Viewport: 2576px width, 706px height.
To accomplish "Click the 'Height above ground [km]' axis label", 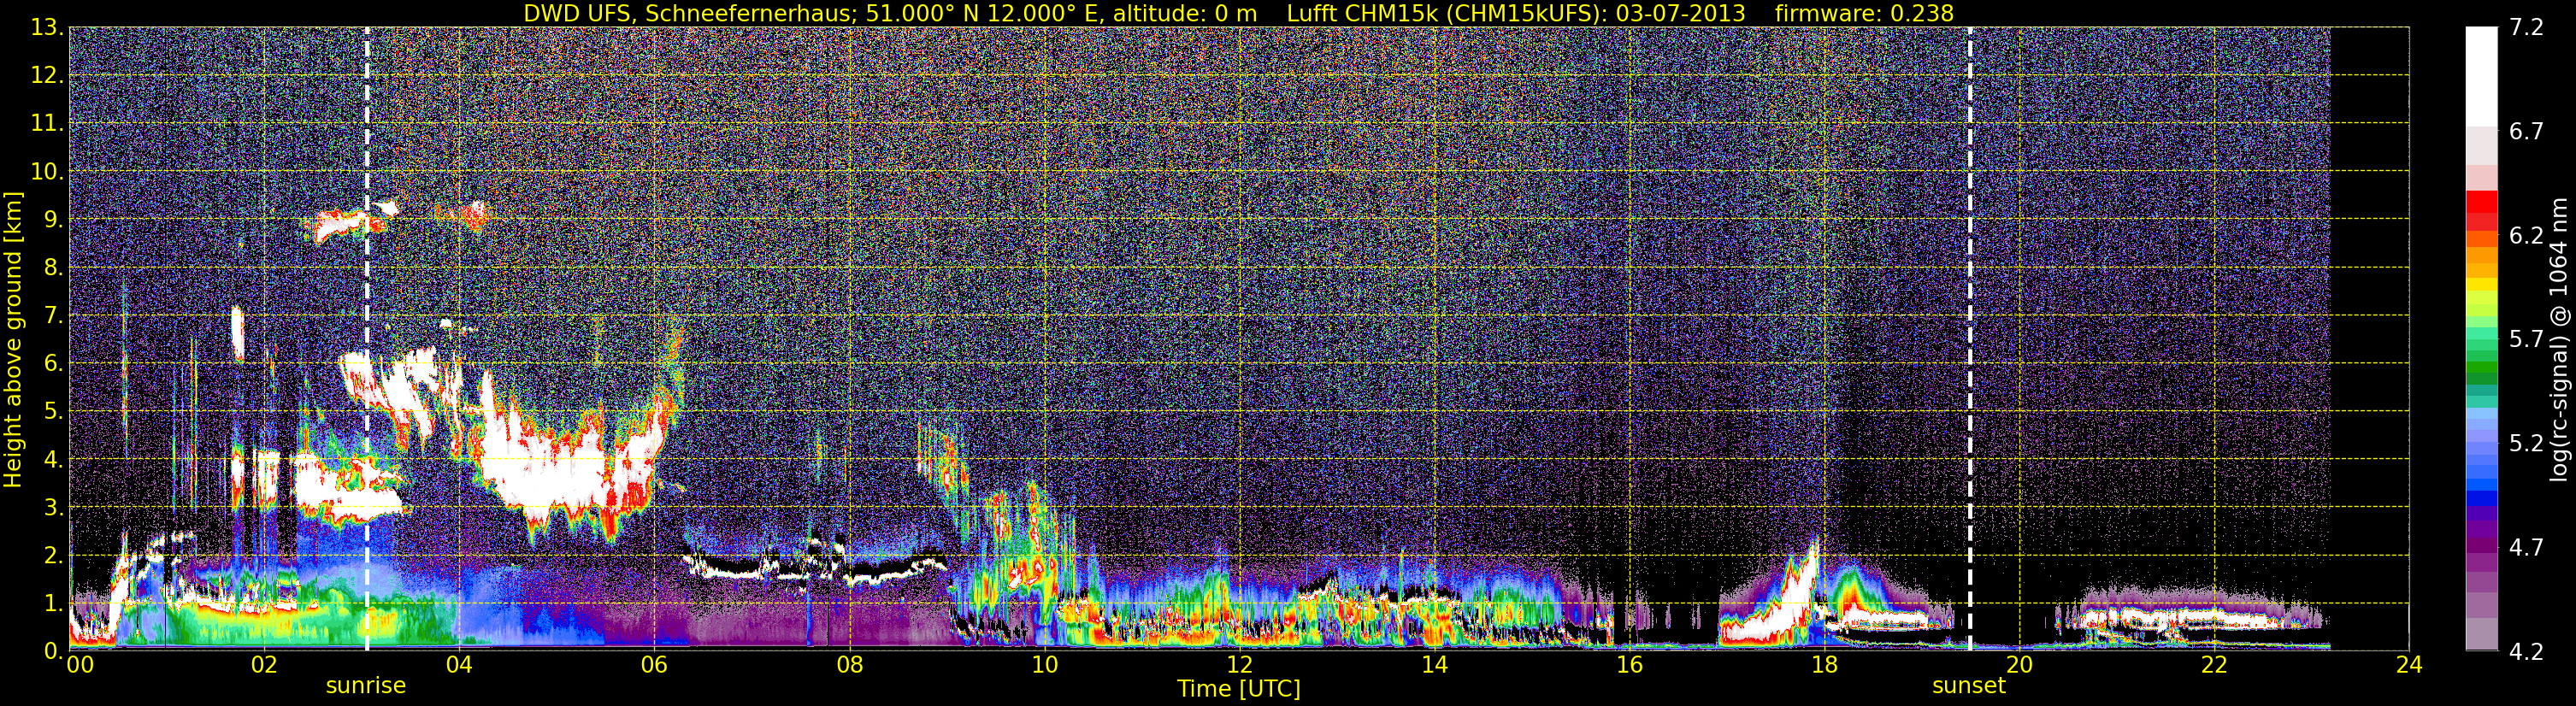I will point(13,340).
